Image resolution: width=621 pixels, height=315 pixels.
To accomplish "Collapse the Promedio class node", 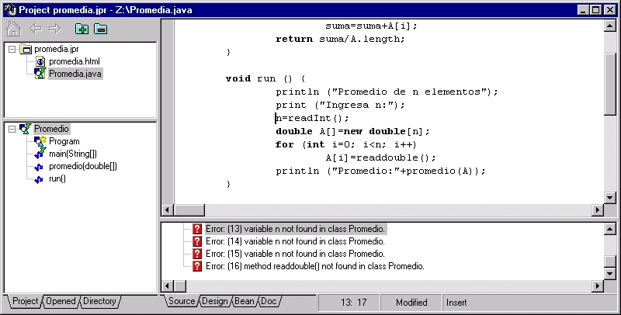I will [12, 129].
